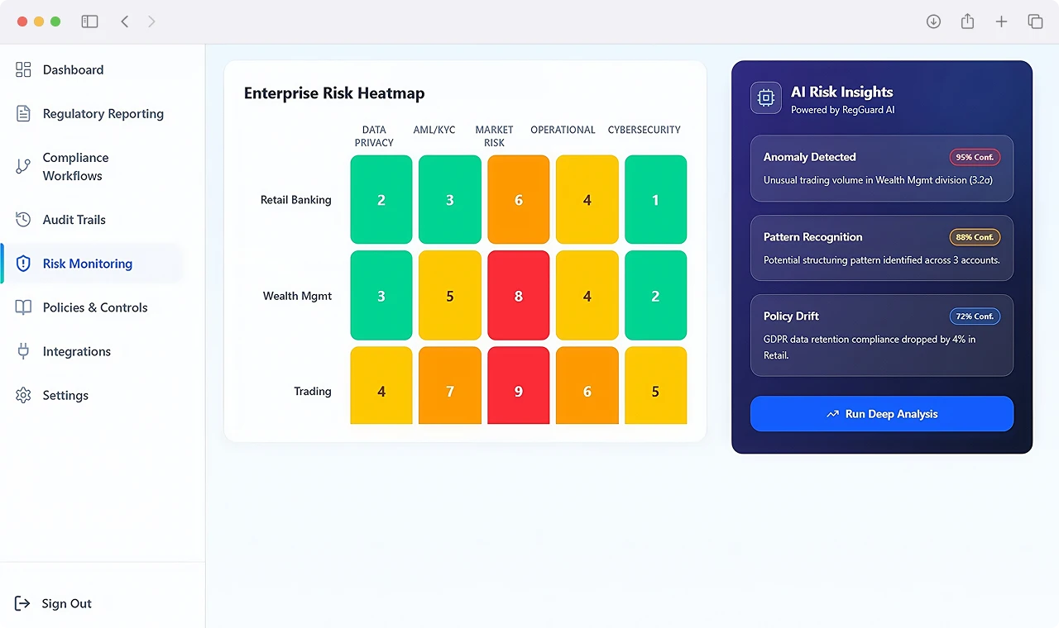Select Trading AML/KYC cell
1059x628 pixels.
click(x=450, y=386)
